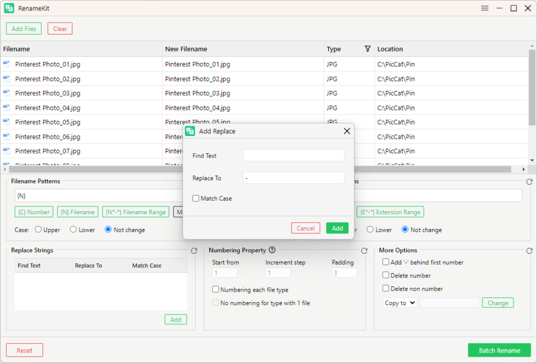Select row Pinterest Photo_04.jpg
This screenshot has height=363, width=537.
click(x=264, y=108)
